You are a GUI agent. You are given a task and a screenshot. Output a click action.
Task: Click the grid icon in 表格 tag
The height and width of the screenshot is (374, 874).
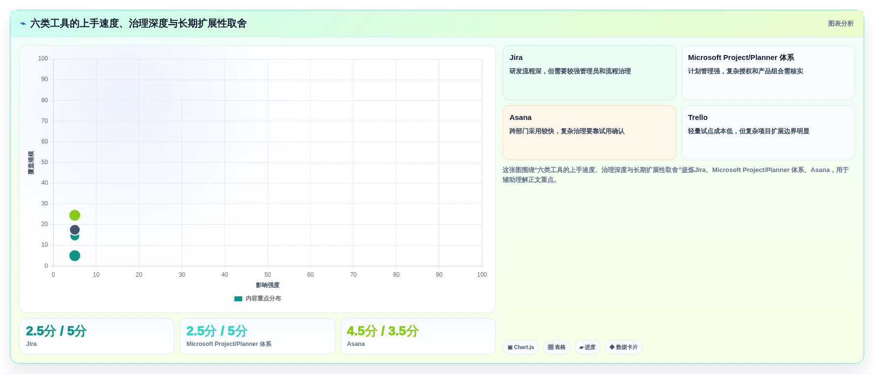[551, 347]
